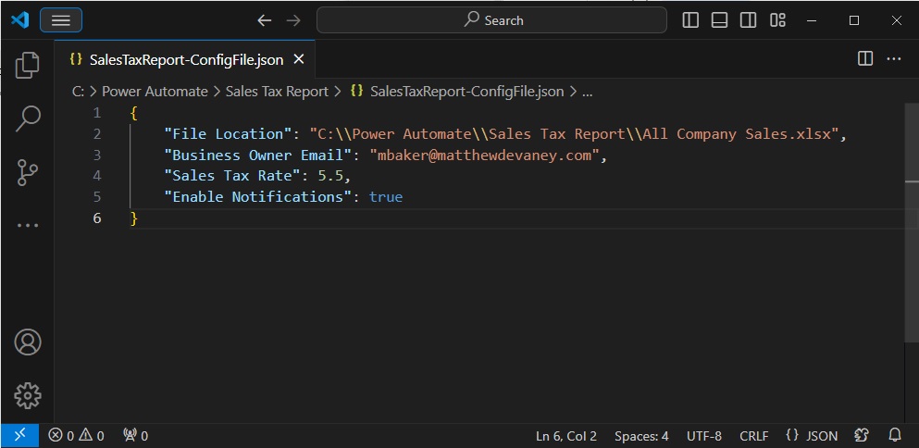Click the "Sales Tax Rate" key
Screen dimensions: 919x448
pyautogui.click(x=232, y=176)
